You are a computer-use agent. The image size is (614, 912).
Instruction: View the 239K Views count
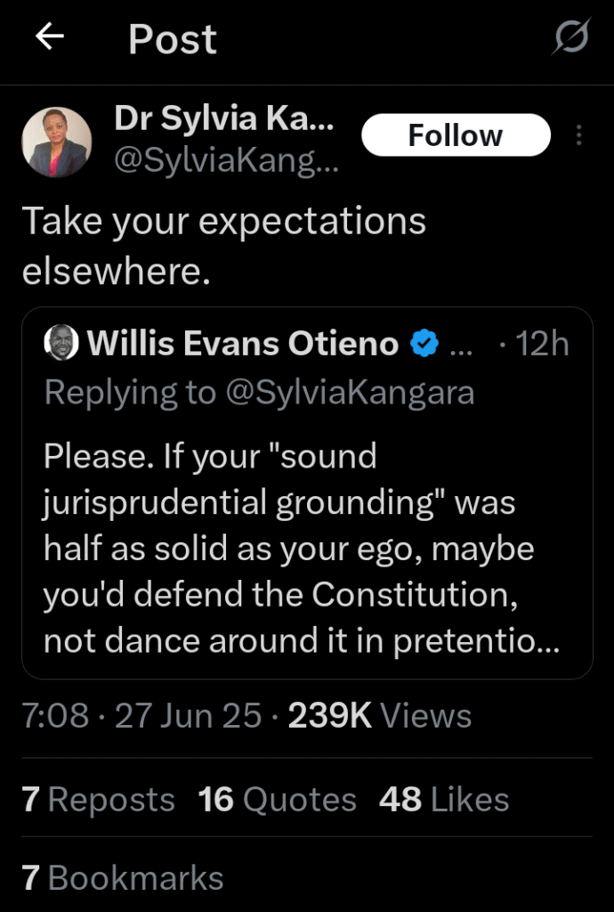pyautogui.click(x=380, y=715)
